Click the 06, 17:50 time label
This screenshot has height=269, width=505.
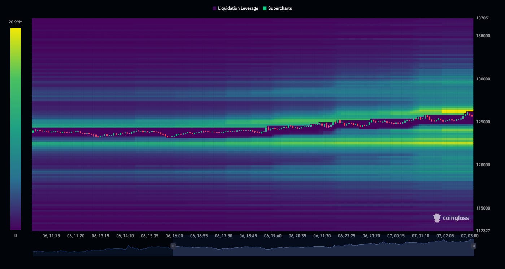tap(223, 236)
